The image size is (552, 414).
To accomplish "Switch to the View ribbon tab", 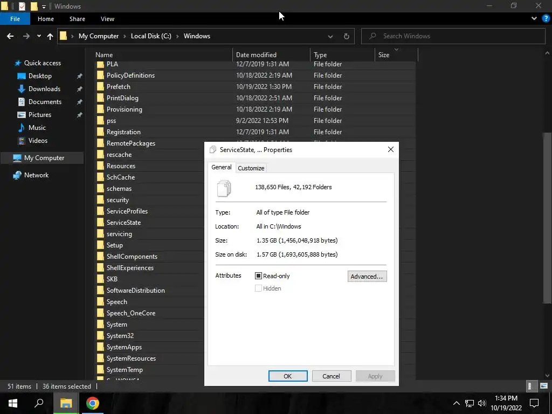I will (x=107, y=19).
